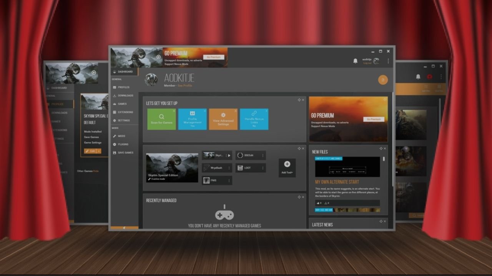Collapse the sidebar with the bottom arrow
The width and height of the screenshot is (492, 276).
tap(124, 228)
